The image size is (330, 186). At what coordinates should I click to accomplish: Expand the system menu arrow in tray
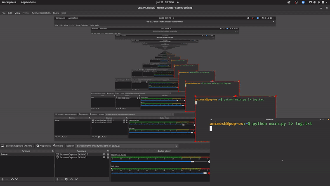[326, 2]
